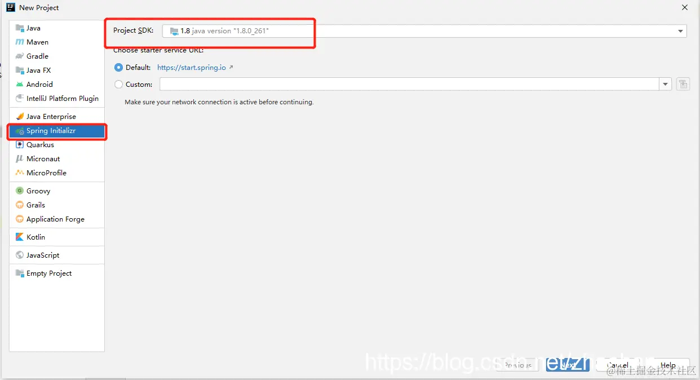Image resolution: width=700 pixels, height=380 pixels.
Task: Click the network connection notice text
Action: pos(219,103)
